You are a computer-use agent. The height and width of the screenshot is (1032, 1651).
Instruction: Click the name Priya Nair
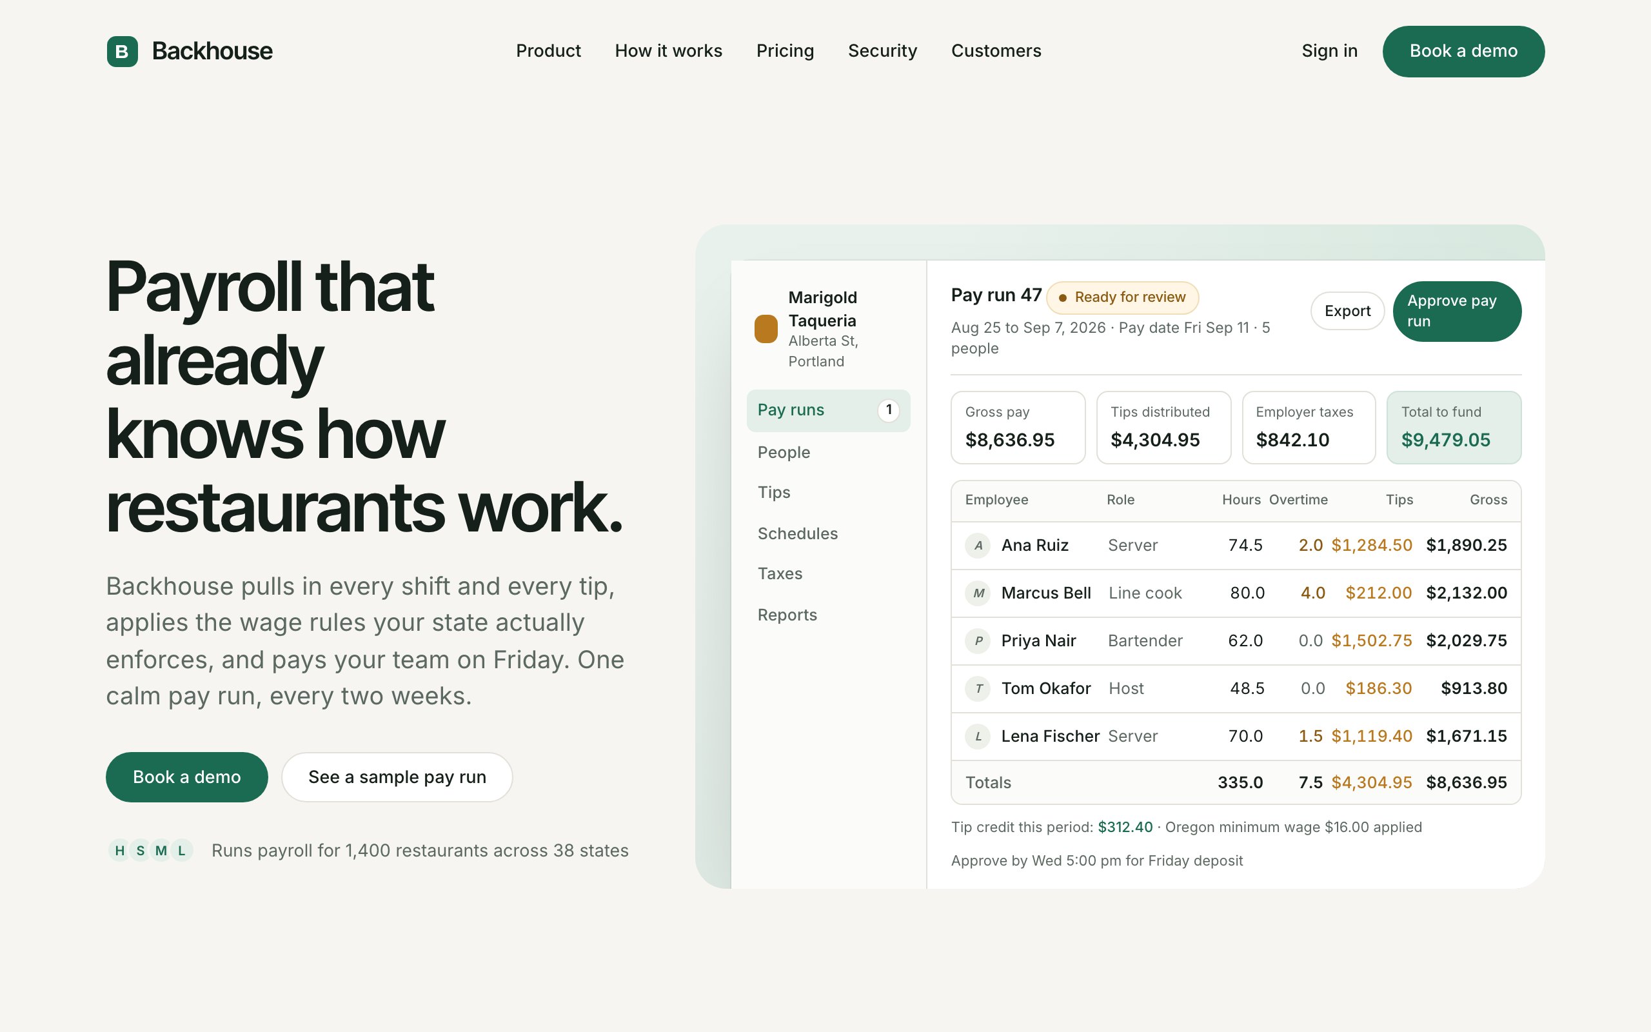click(1038, 641)
